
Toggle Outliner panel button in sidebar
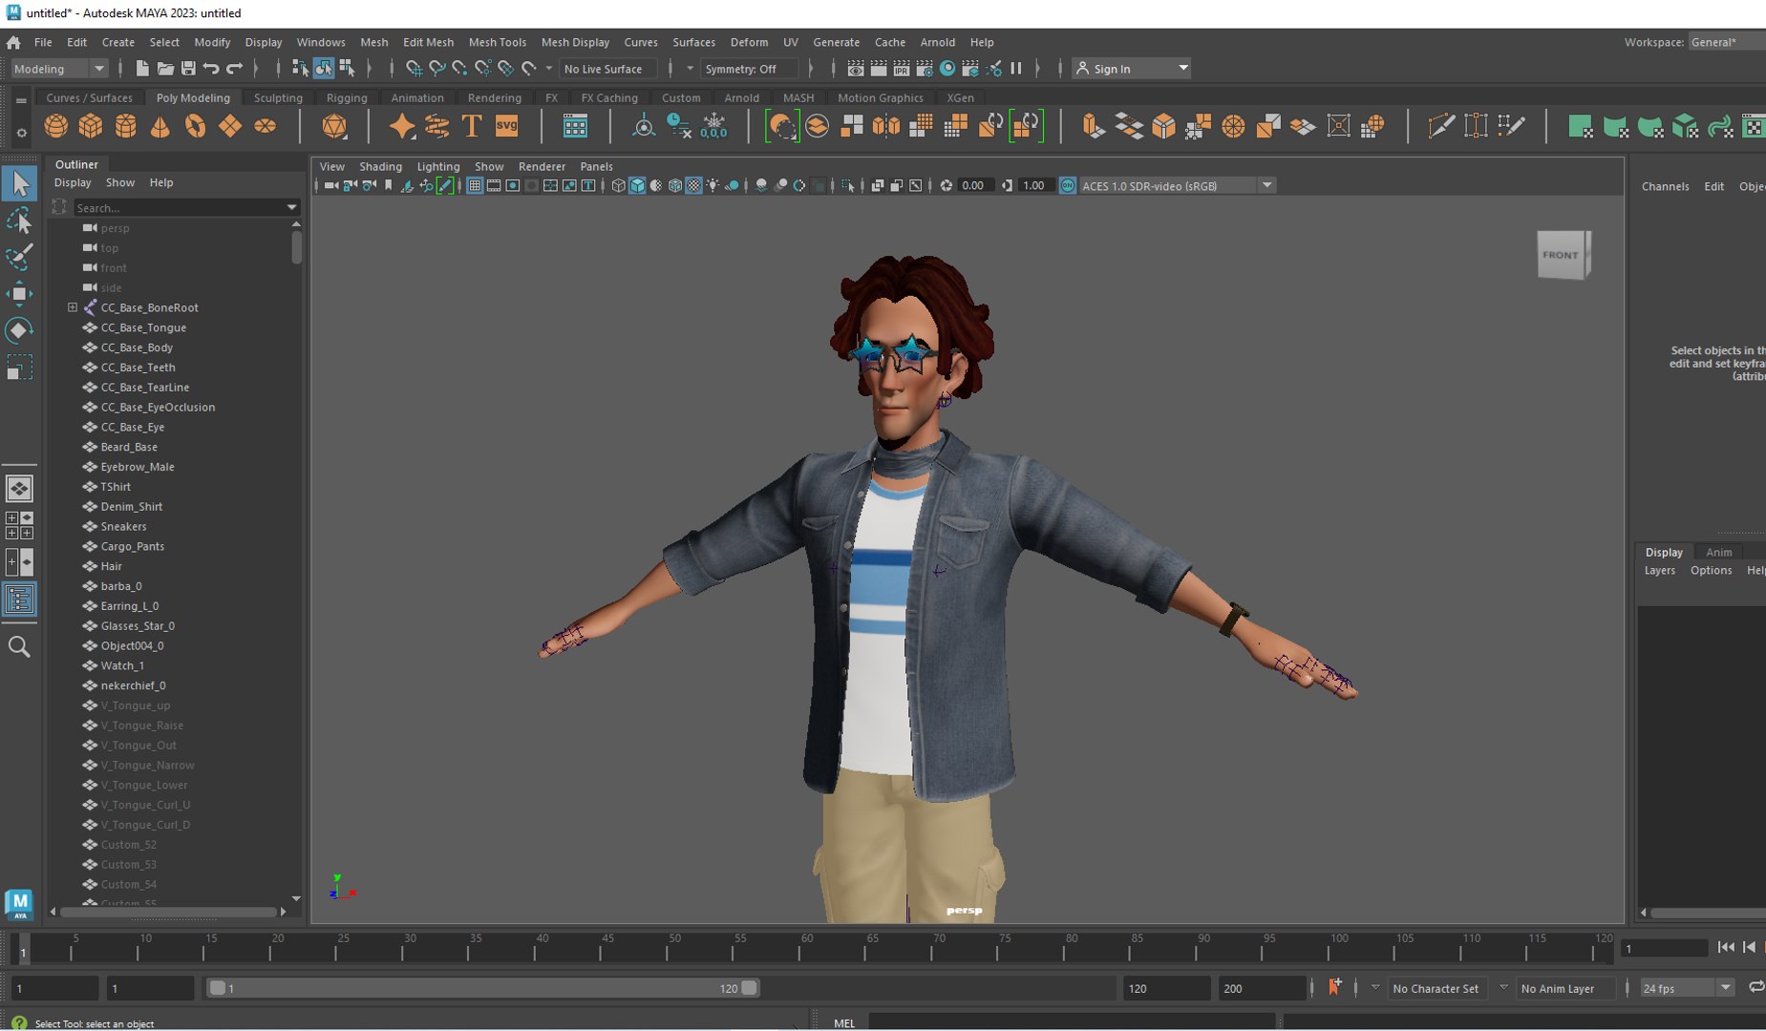click(x=19, y=600)
